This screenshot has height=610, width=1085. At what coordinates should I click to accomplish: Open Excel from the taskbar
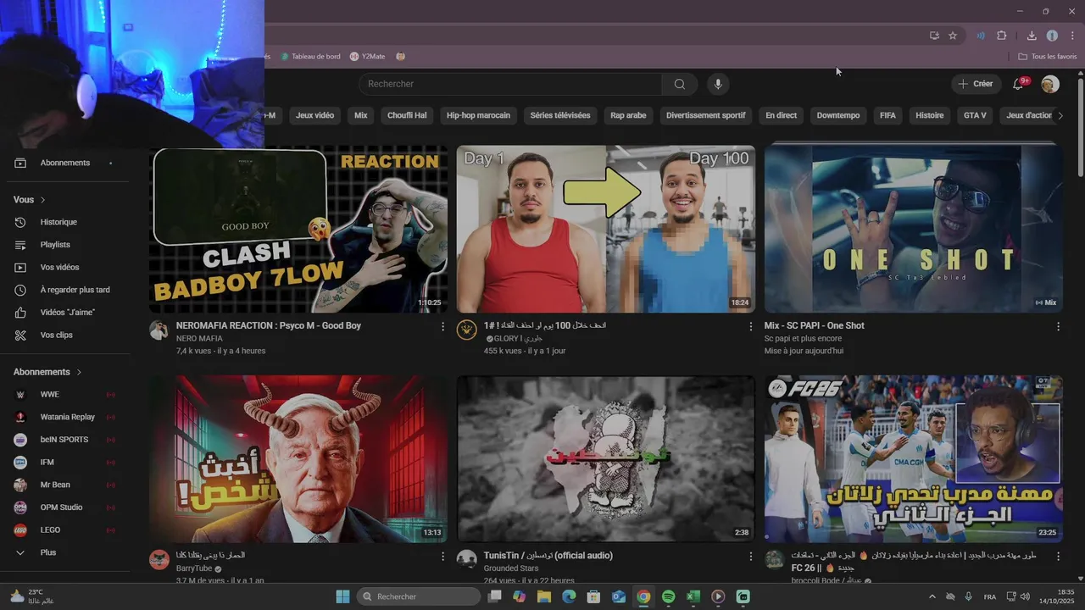click(x=693, y=596)
